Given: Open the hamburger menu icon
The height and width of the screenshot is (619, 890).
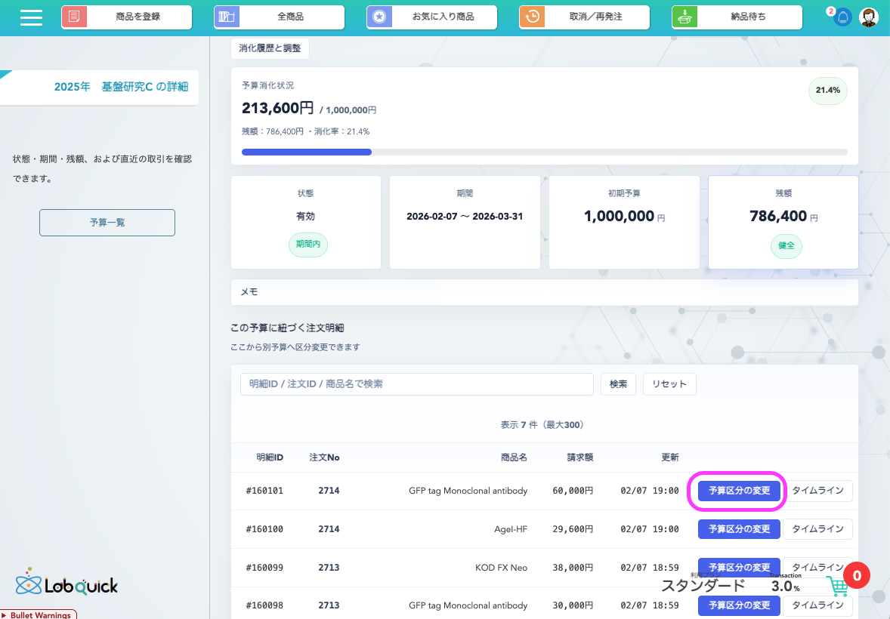Looking at the screenshot, I should coord(31,17).
